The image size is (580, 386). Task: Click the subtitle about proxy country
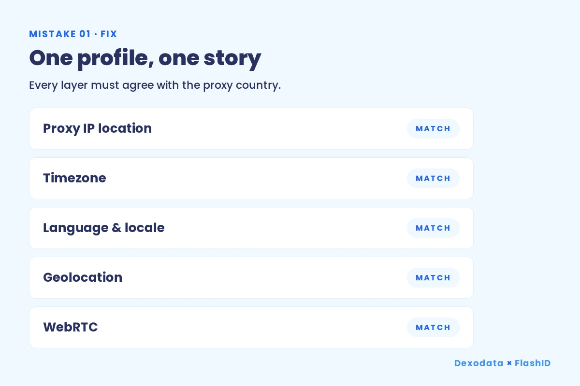pos(155,85)
